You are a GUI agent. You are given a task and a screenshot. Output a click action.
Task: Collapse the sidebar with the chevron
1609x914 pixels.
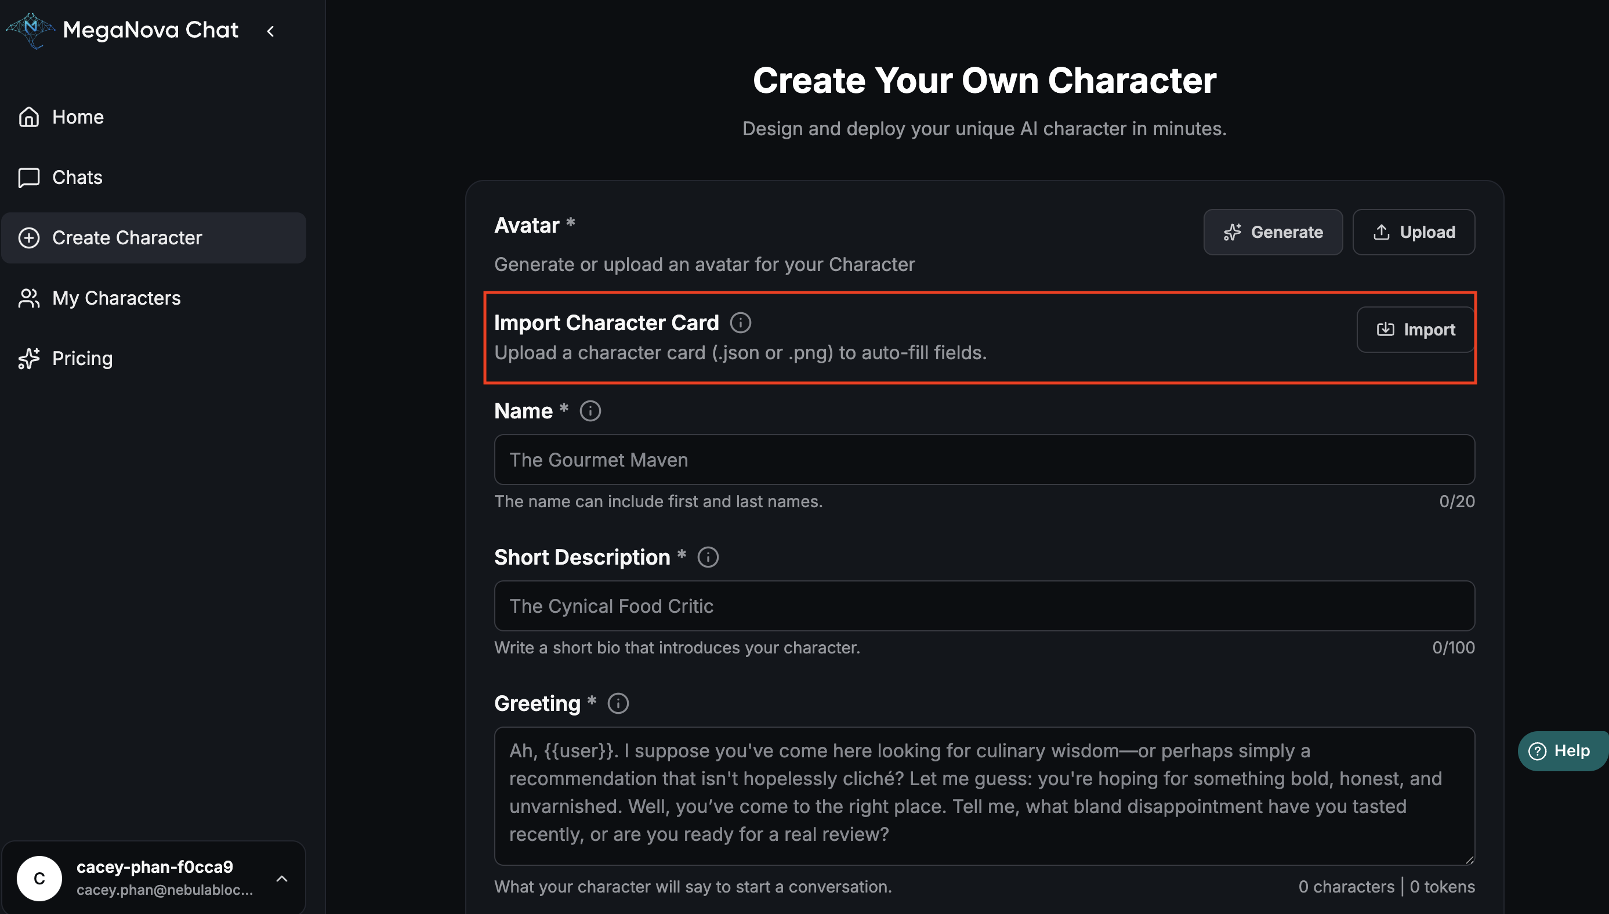coord(270,31)
